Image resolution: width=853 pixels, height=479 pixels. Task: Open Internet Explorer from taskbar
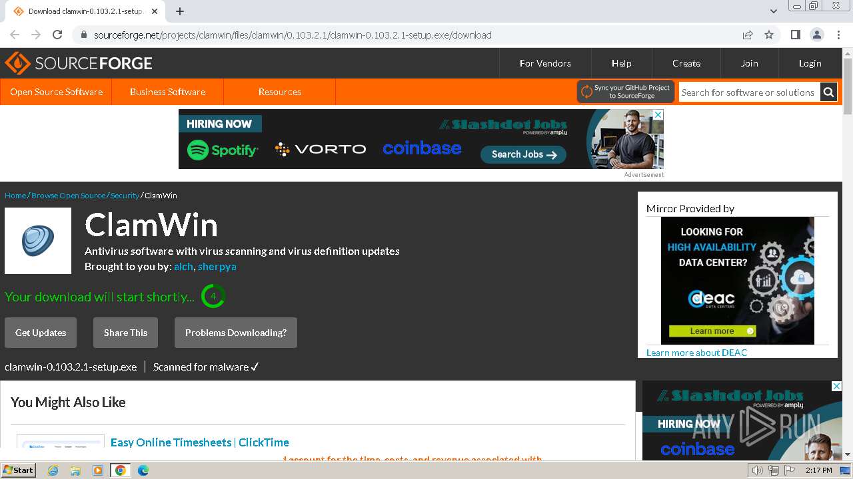[53, 470]
